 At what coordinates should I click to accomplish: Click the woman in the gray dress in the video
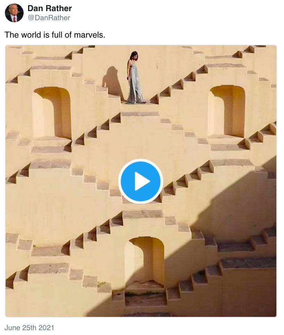(135, 78)
